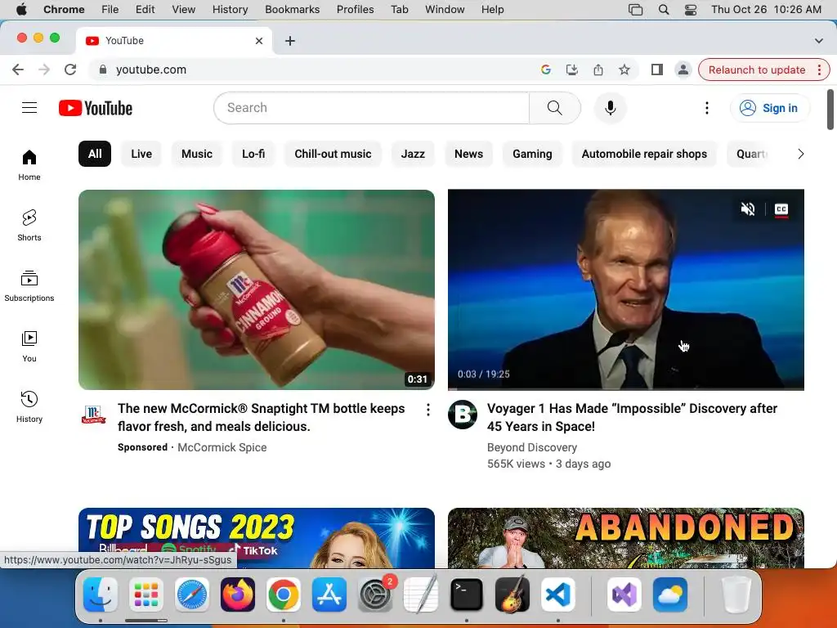Launch Firefox from the Dock
837x628 pixels.
(x=238, y=594)
